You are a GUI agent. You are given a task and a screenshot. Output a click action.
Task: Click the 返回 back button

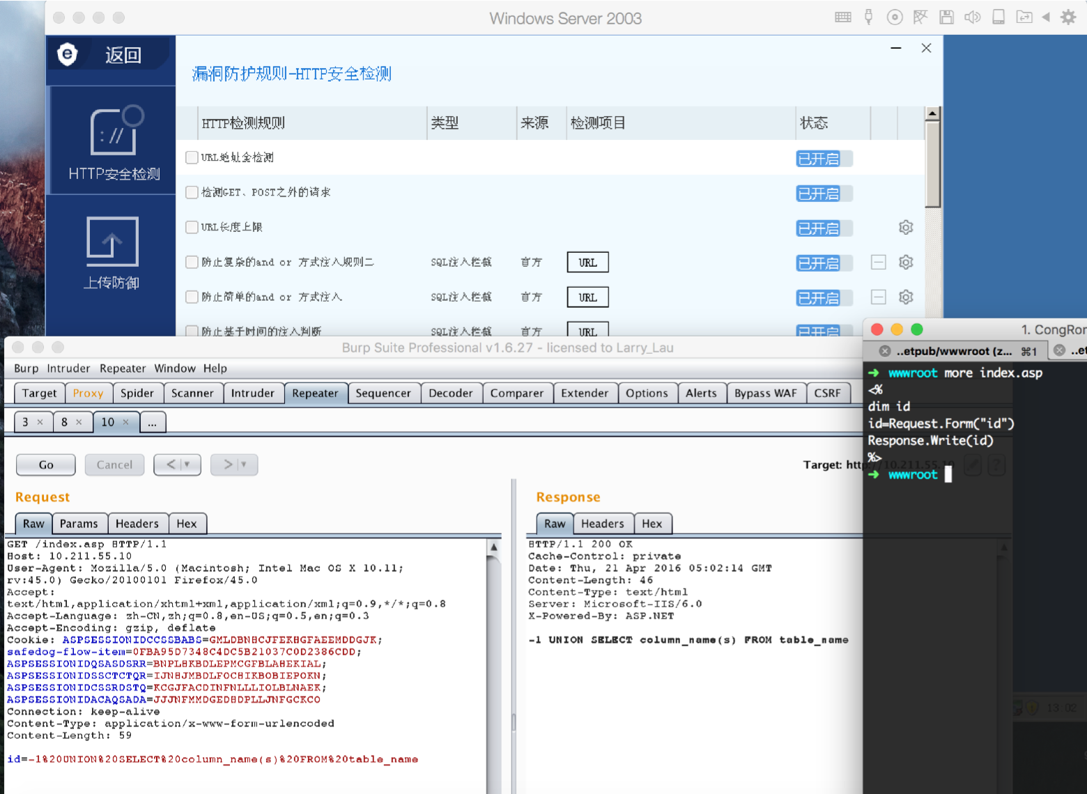123,55
